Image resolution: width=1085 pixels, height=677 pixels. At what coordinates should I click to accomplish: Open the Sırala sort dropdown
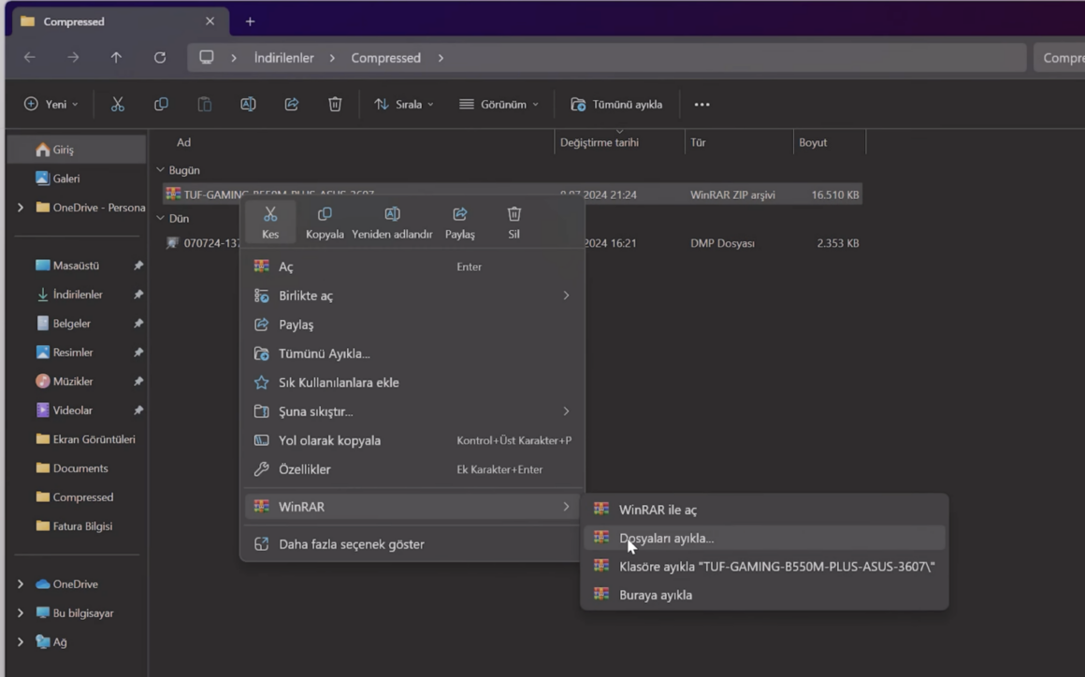tap(404, 105)
